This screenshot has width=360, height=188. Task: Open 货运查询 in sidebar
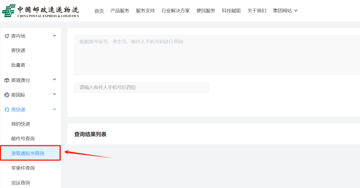tap(21, 183)
